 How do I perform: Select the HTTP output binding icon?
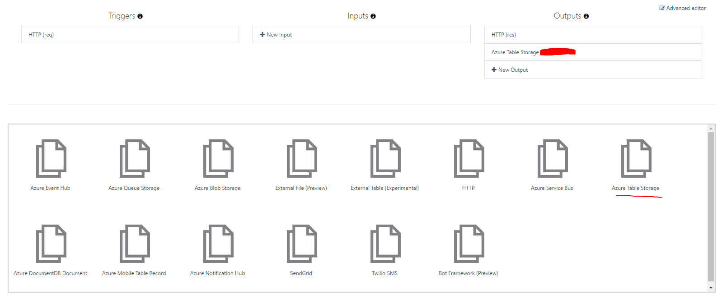click(469, 158)
